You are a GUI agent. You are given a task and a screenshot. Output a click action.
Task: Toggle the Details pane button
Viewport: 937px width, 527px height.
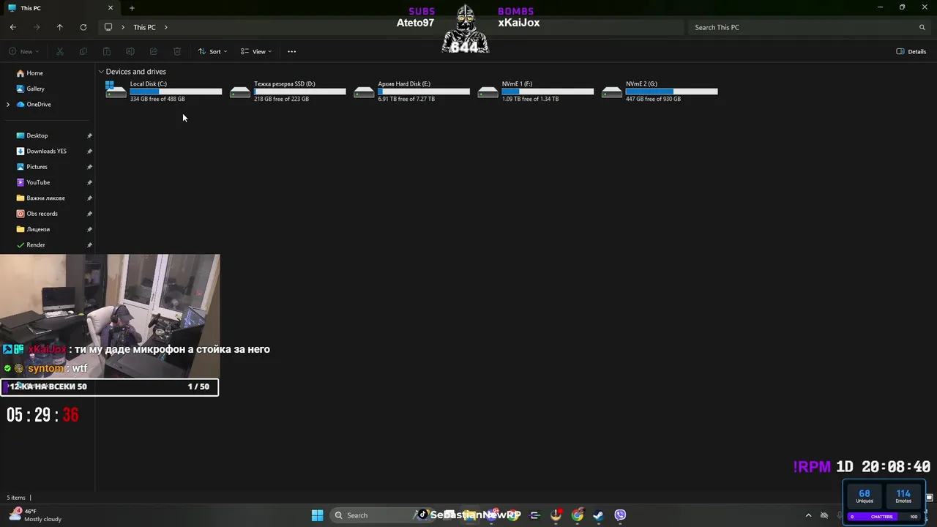click(x=911, y=51)
